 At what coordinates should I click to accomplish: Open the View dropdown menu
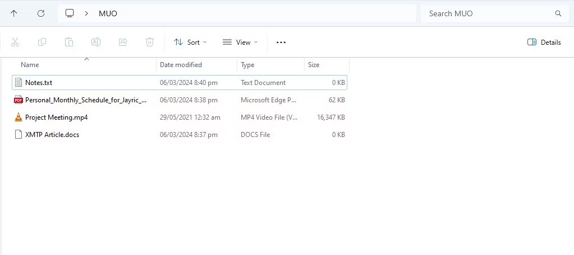tap(240, 42)
